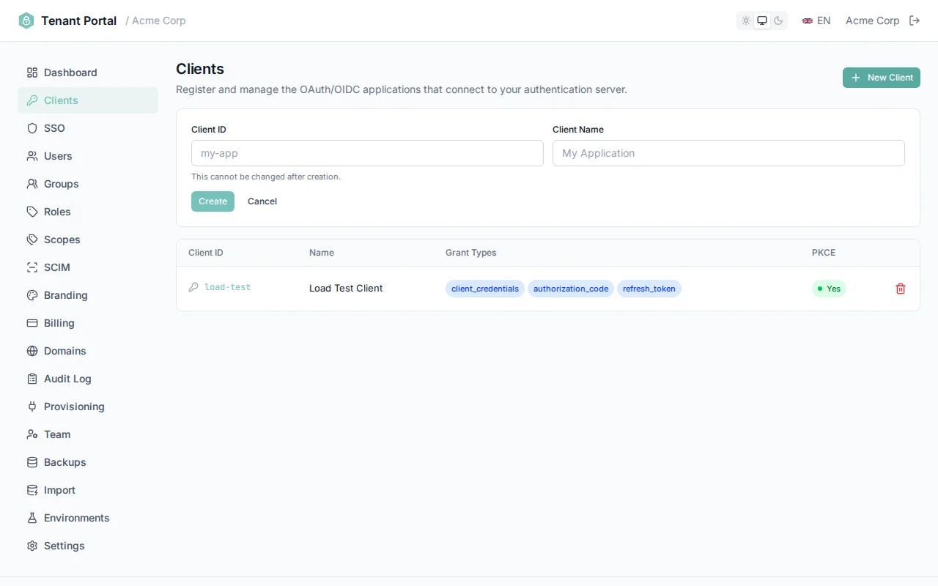This screenshot has width=938, height=586.
Task: Click the Settings gear icon
Action: 32,546
